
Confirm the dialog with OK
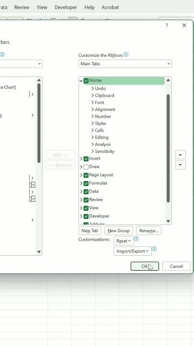pos(145,266)
